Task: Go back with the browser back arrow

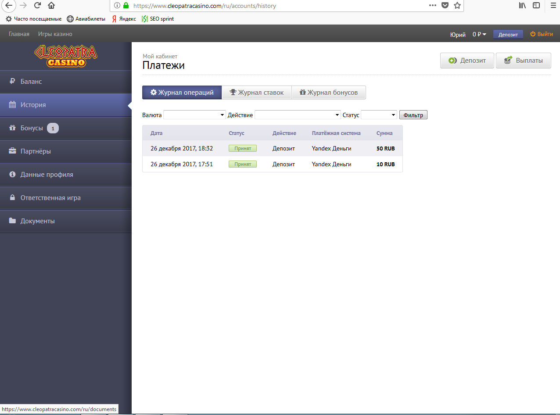Action: coord(8,6)
